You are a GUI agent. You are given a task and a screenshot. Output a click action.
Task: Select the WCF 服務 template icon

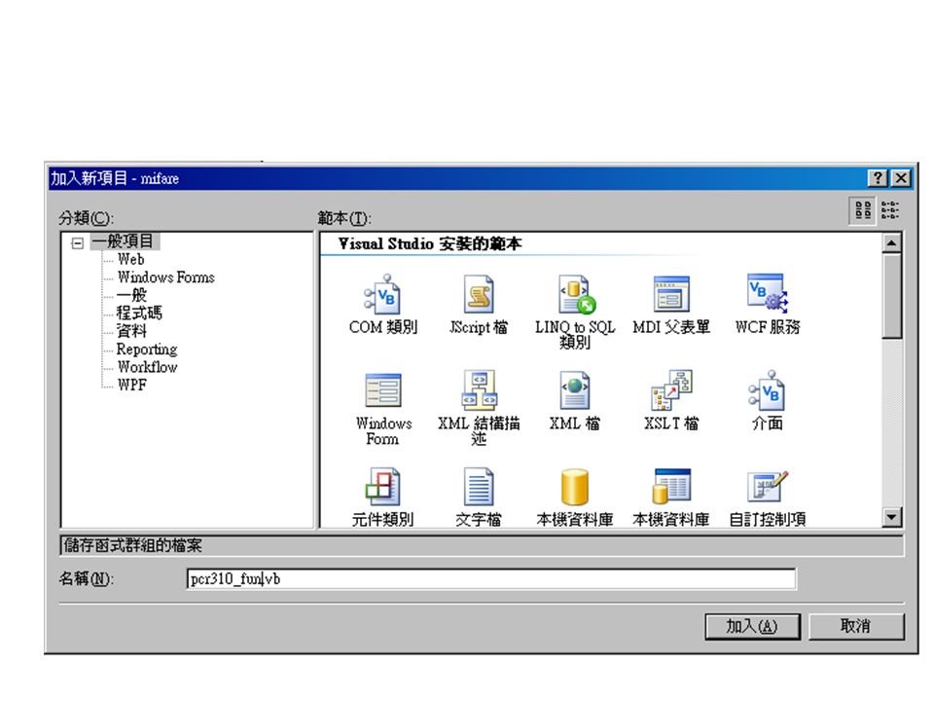tap(768, 293)
